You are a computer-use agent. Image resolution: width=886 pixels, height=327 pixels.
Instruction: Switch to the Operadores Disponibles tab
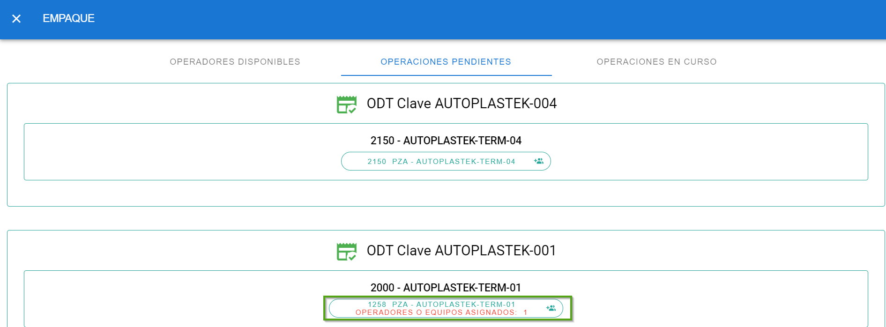point(235,62)
